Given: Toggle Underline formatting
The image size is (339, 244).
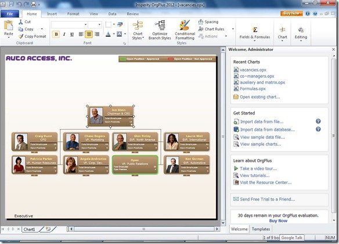Looking at the screenshot, I should click(x=72, y=34).
